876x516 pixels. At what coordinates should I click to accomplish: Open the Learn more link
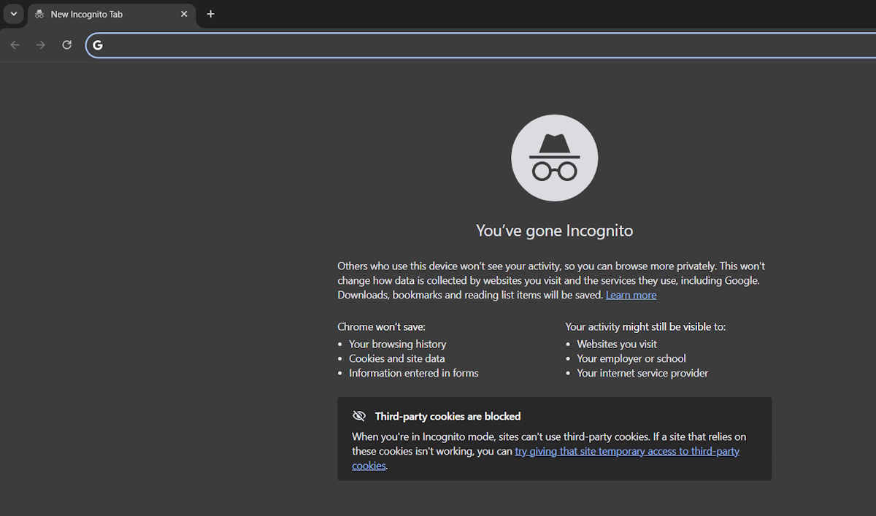(630, 294)
